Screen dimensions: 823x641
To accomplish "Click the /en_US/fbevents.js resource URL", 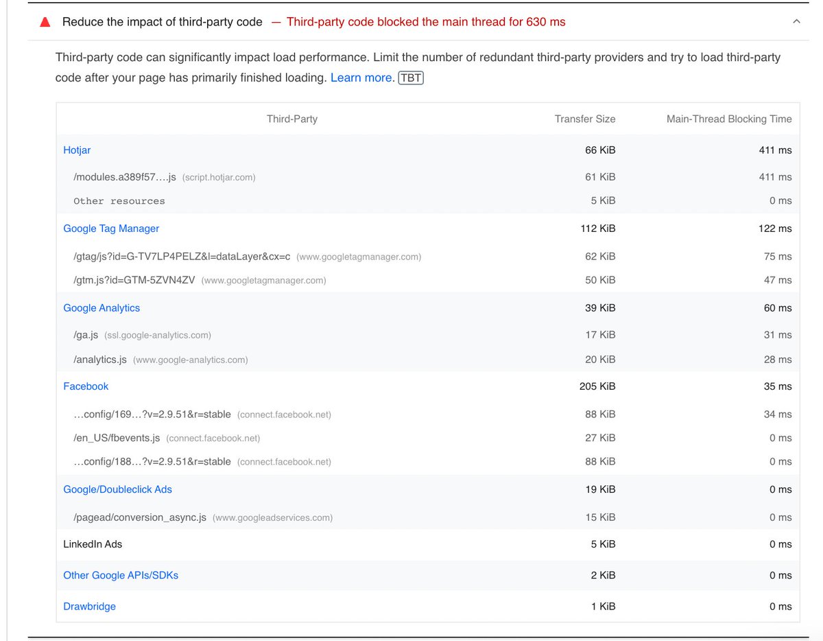I will tap(117, 438).
